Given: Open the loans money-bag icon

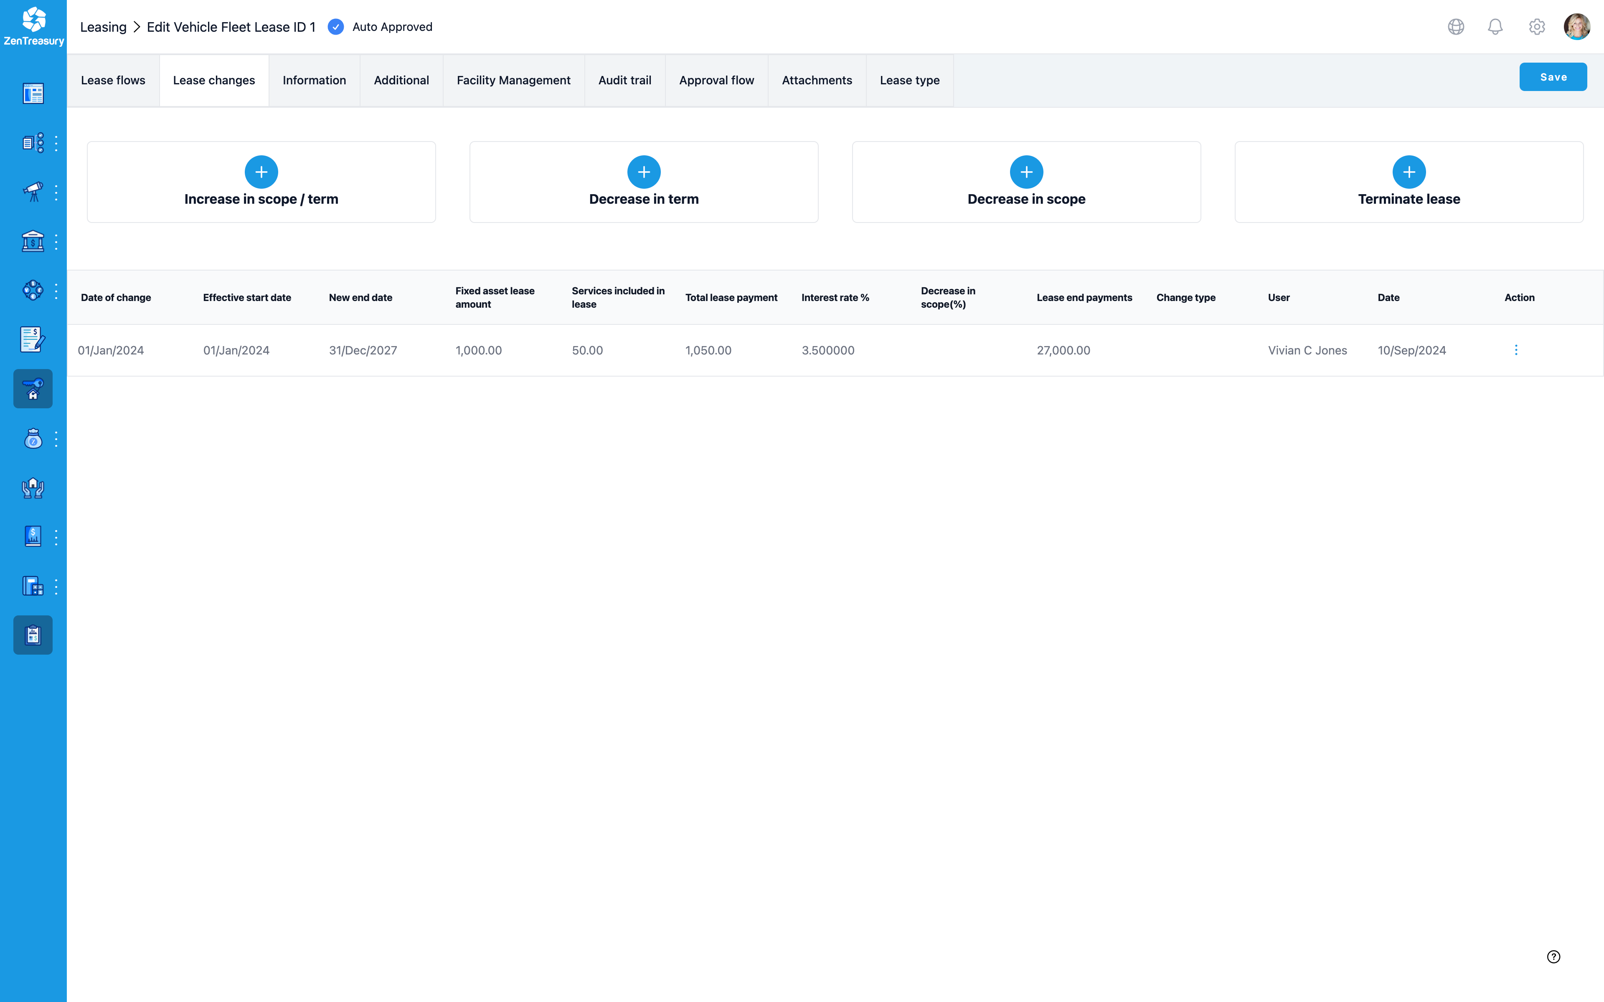Looking at the screenshot, I should click(x=33, y=438).
